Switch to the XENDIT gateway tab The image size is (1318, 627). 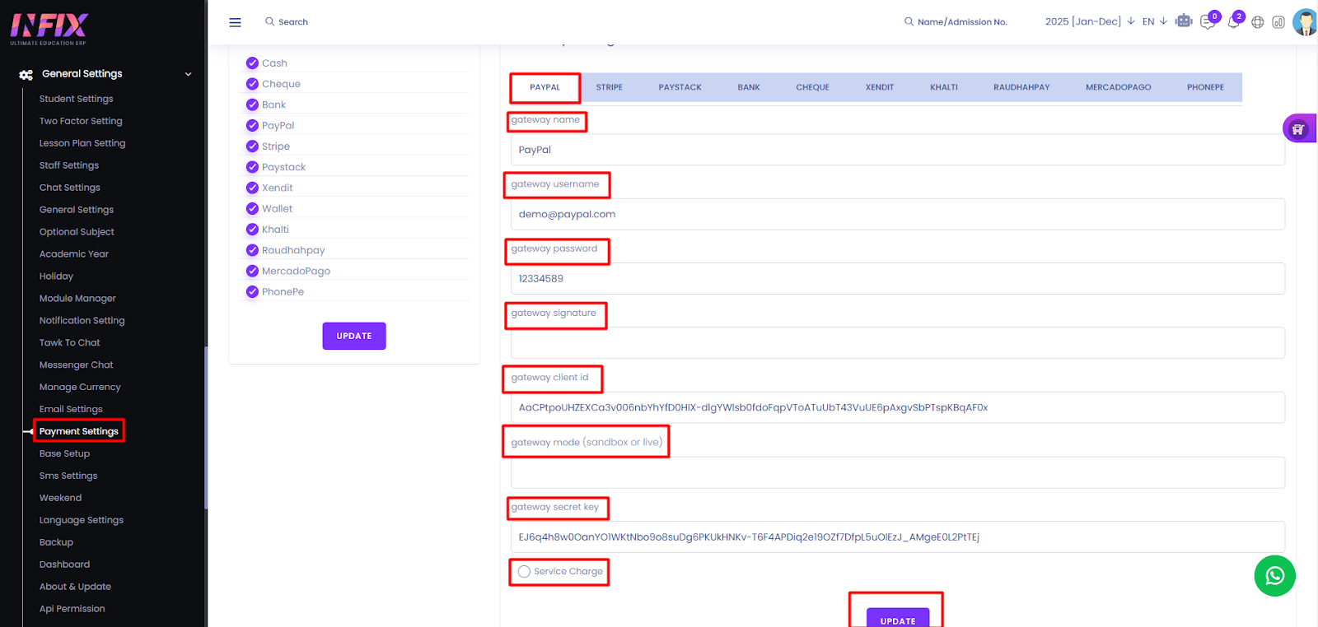click(x=880, y=87)
